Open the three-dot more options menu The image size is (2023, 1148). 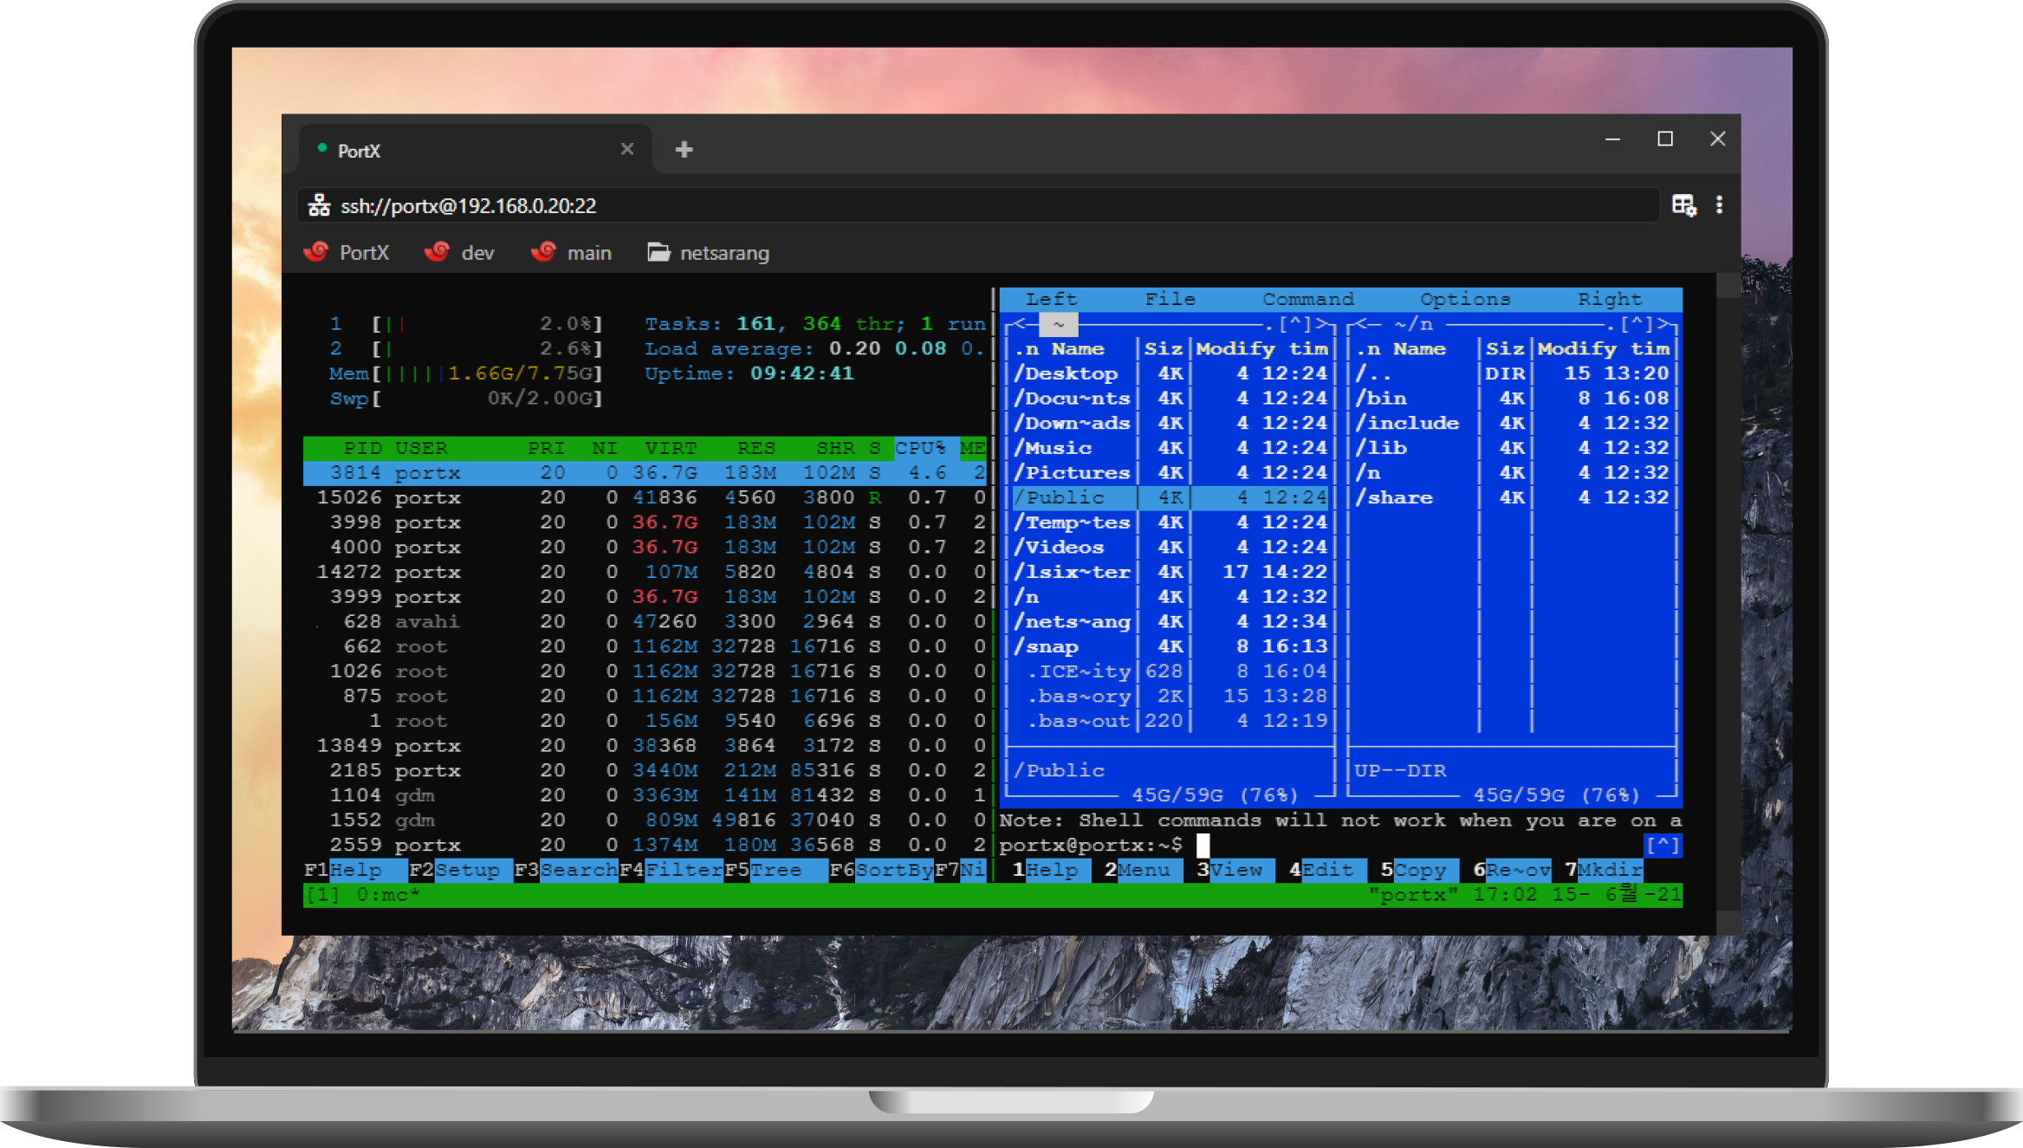click(x=1720, y=205)
